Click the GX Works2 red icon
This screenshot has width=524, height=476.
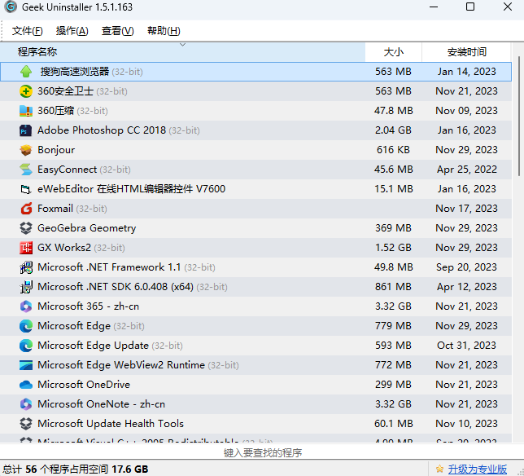pos(26,248)
